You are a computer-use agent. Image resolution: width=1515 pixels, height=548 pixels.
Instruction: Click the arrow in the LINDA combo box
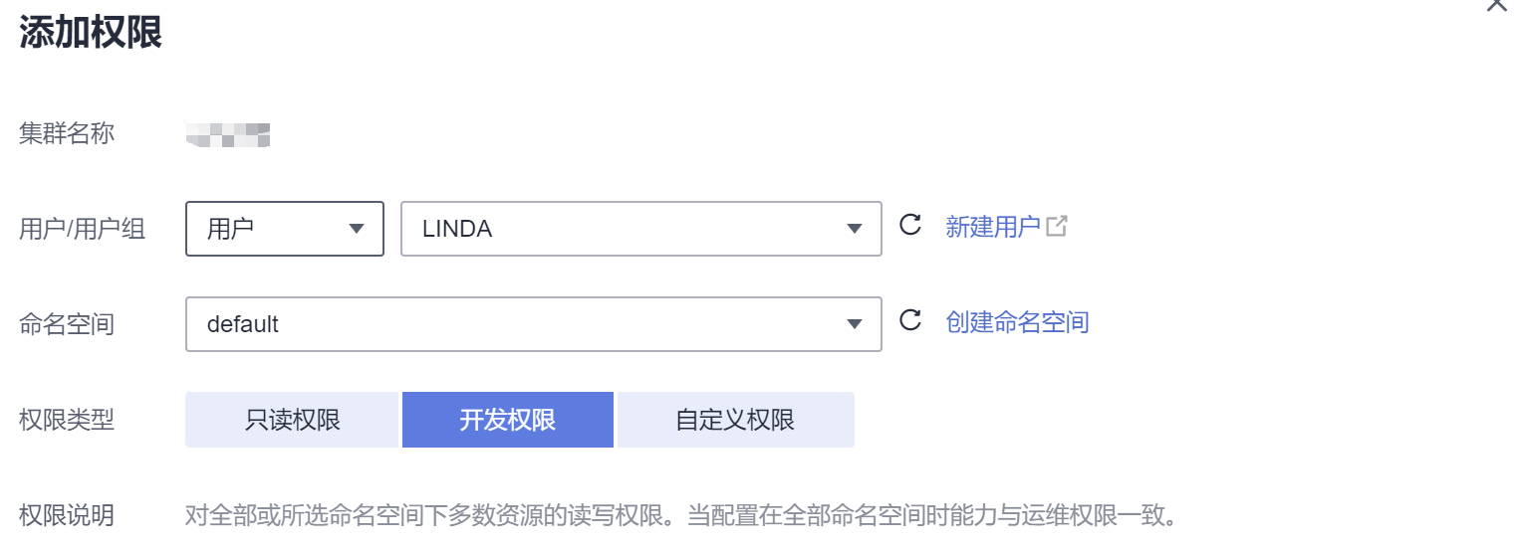tap(854, 229)
